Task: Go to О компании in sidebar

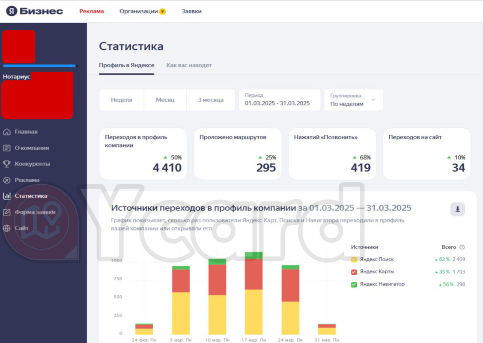Action: pyautogui.click(x=32, y=148)
